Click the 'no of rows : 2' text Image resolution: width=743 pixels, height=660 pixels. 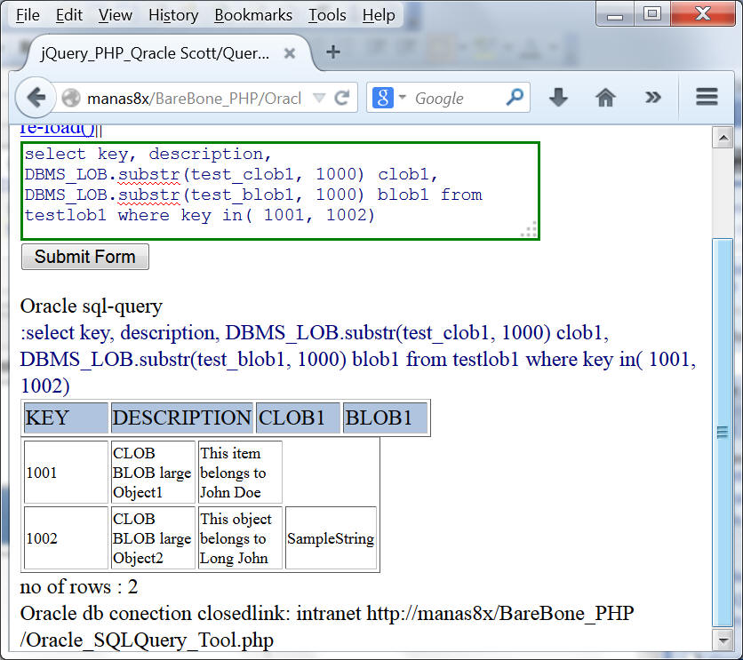[79, 587]
